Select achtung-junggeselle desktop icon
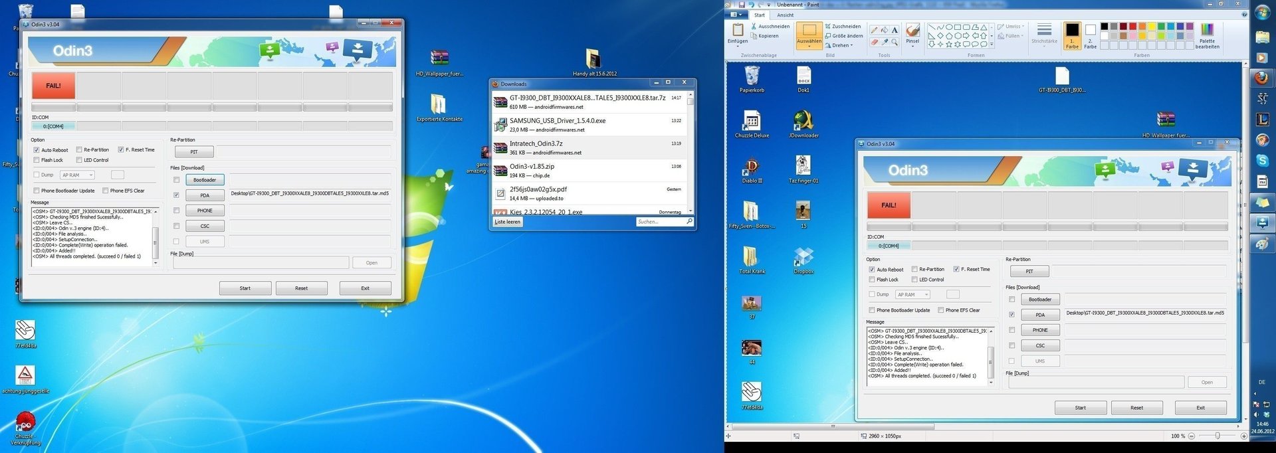 click(25, 379)
